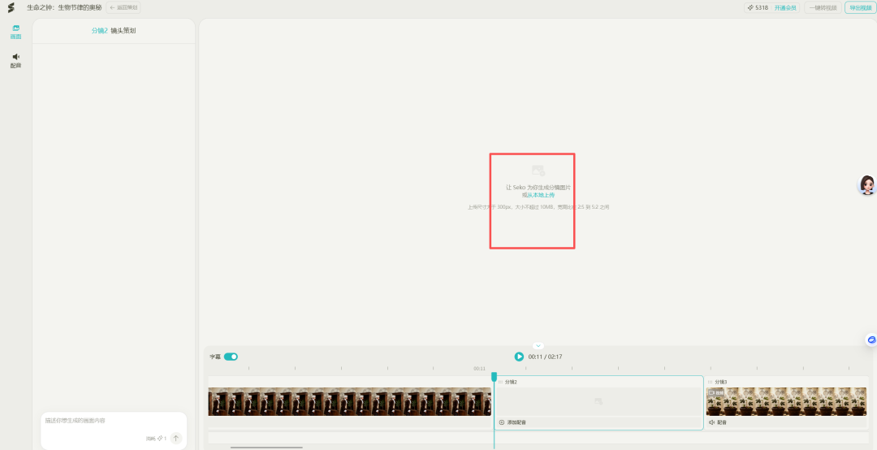Click the send arrow in prompt box
The height and width of the screenshot is (450, 877).
(x=175, y=438)
